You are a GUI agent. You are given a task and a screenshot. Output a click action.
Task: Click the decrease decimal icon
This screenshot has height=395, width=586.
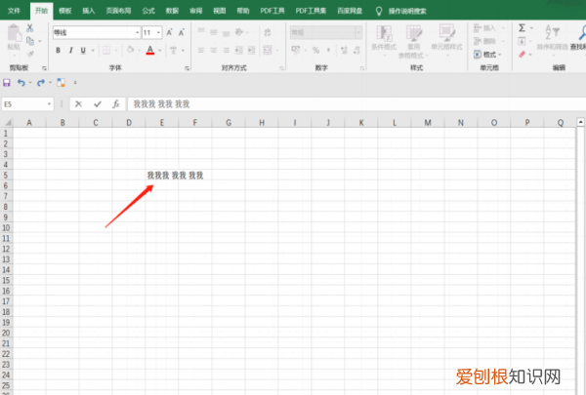coord(356,50)
